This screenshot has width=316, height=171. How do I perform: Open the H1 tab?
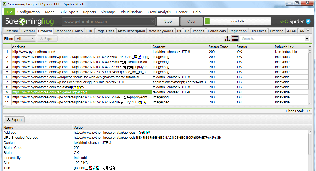(x=179, y=31)
